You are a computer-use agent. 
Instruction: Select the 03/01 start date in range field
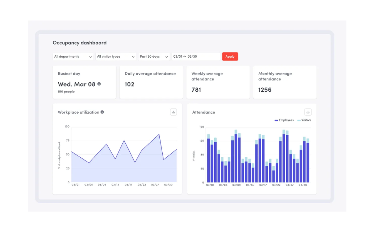tap(178, 57)
